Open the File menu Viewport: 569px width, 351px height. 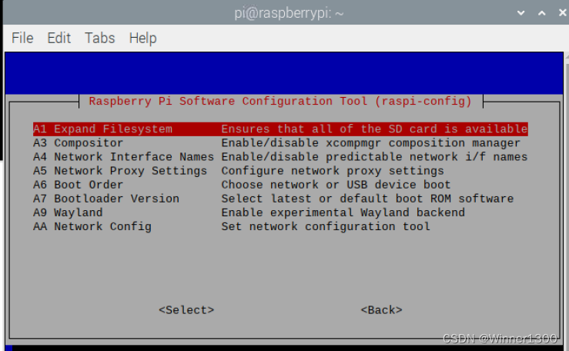[x=22, y=38]
